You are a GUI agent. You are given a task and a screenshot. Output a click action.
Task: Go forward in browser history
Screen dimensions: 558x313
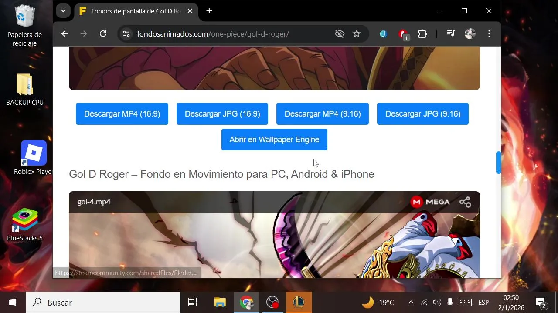tap(84, 33)
